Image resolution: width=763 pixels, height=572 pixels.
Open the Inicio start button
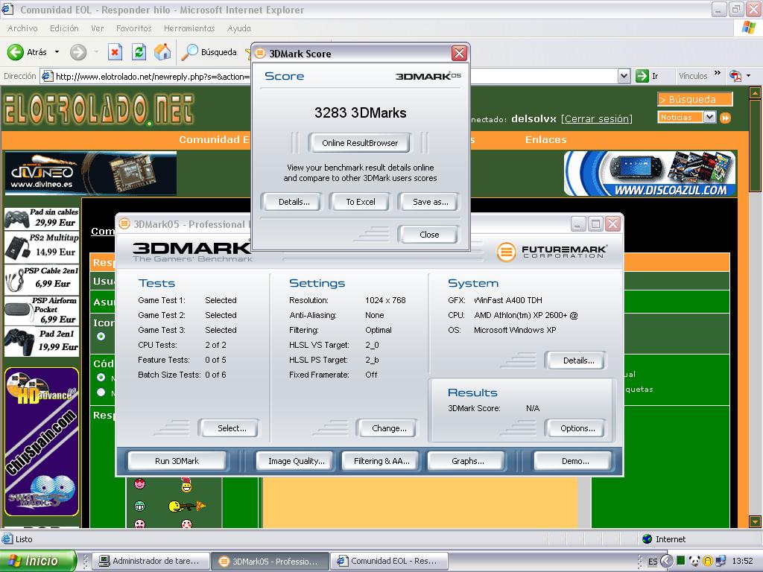pyautogui.click(x=38, y=561)
